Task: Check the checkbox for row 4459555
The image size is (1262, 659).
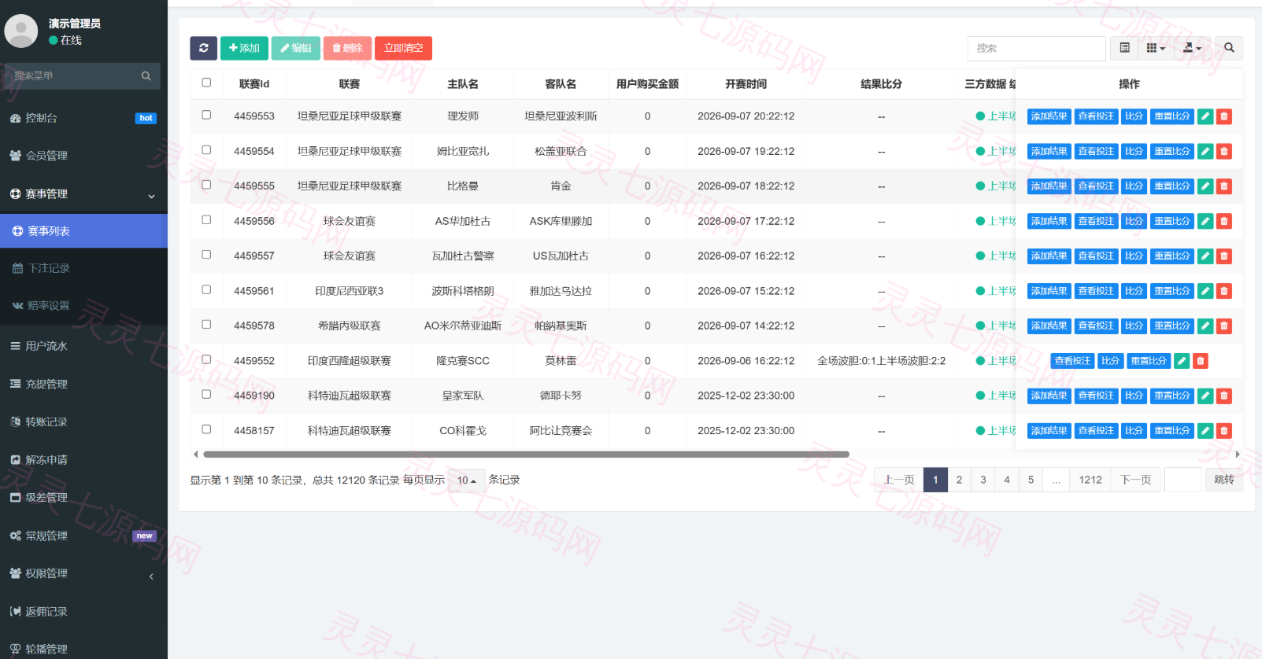Action: pyautogui.click(x=206, y=185)
